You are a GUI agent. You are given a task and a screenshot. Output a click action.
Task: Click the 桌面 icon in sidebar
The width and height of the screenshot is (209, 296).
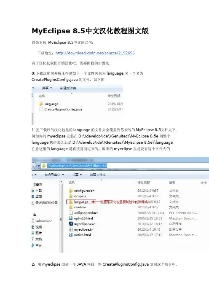tap(33, 197)
